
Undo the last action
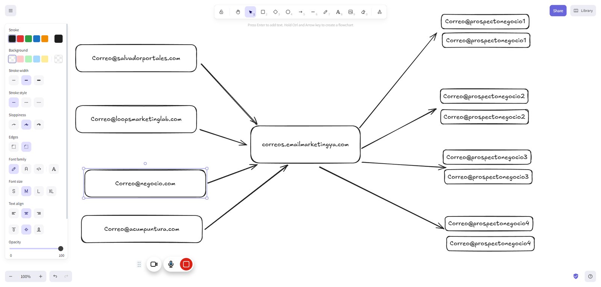pos(55,276)
